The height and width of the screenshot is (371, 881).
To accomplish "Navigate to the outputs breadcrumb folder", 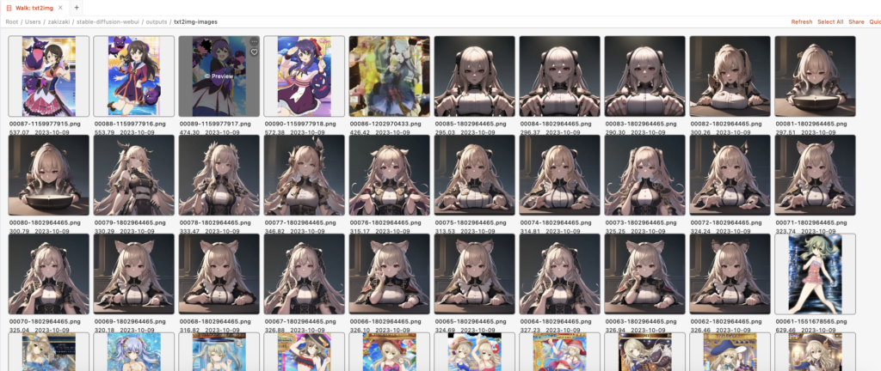I will coord(155,21).
